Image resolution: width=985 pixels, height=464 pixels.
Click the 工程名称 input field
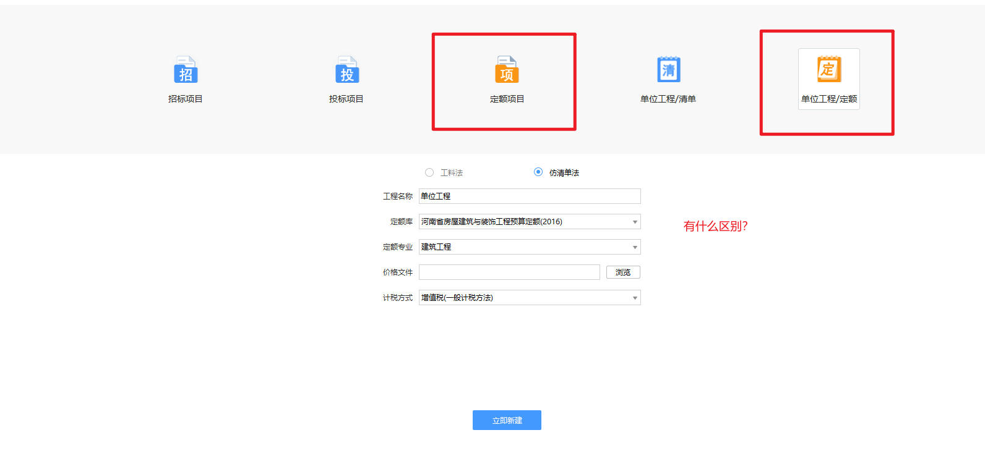tap(530, 196)
